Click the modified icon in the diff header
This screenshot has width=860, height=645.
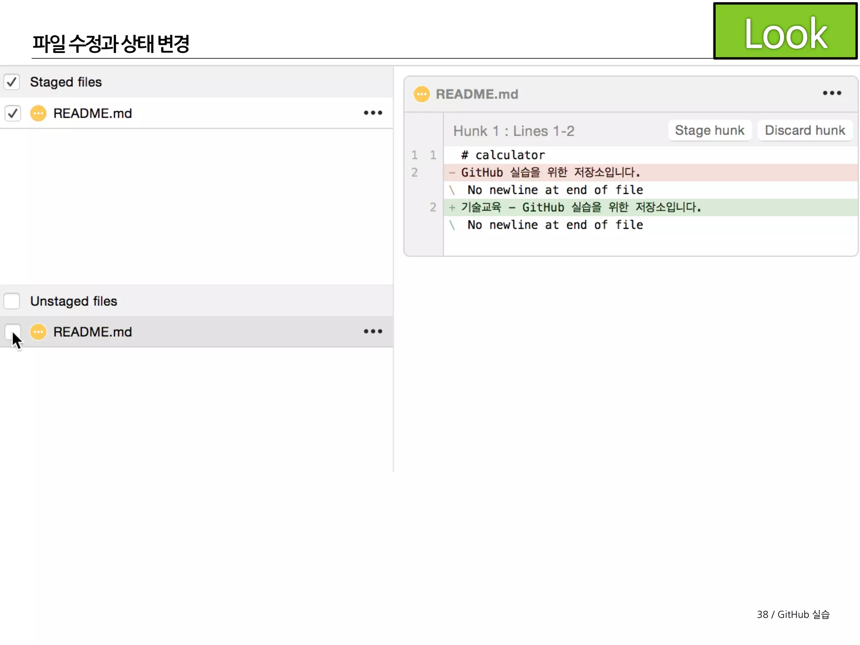coord(422,94)
